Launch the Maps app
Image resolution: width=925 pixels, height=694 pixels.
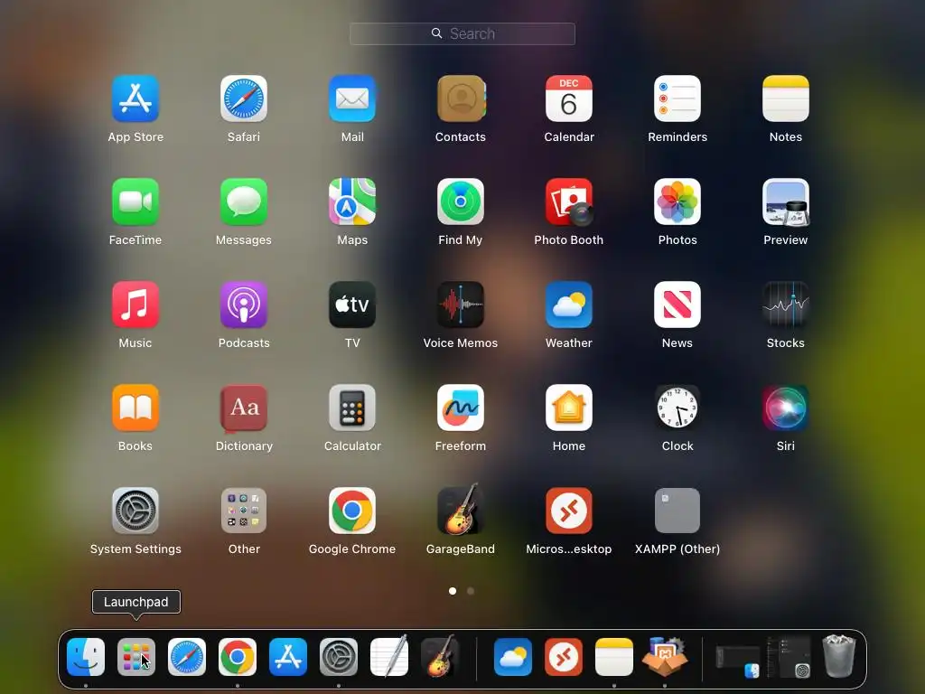coord(352,202)
